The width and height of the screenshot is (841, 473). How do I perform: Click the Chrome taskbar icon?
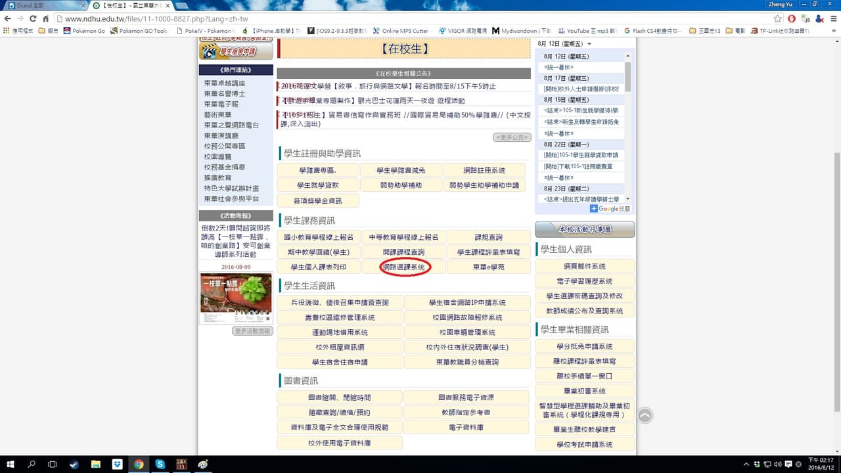coord(139,464)
